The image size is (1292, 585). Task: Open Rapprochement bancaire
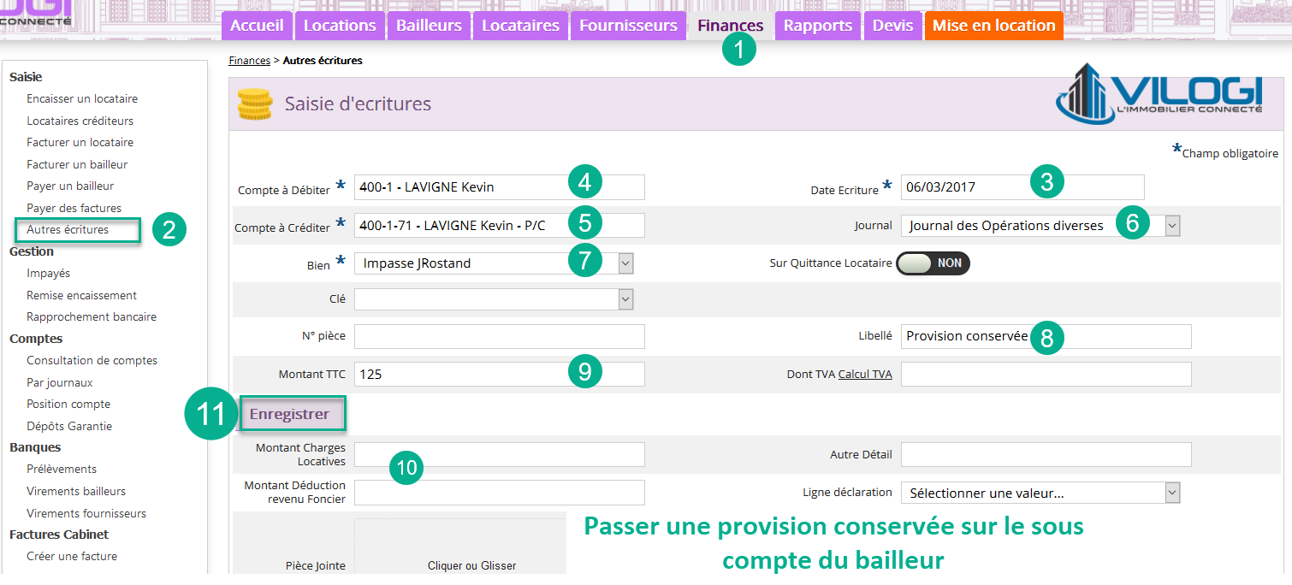click(x=92, y=317)
